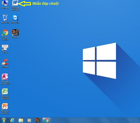Screen dimensions: 140x123
Task: Launch Windows Media Player from taskbar
Action: tap(29, 120)
